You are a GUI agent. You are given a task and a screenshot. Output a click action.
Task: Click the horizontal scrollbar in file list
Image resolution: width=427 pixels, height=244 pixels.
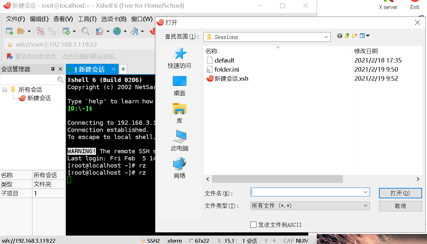click(x=278, y=179)
